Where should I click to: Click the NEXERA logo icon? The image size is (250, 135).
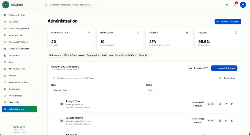(x=6, y=5)
